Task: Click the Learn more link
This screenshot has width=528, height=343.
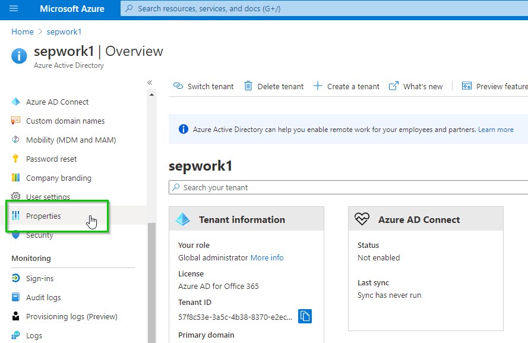Action: click(x=495, y=130)
